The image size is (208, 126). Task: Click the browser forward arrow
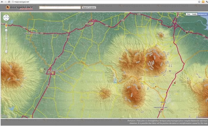pyautogui.click(x=6, y=2)
